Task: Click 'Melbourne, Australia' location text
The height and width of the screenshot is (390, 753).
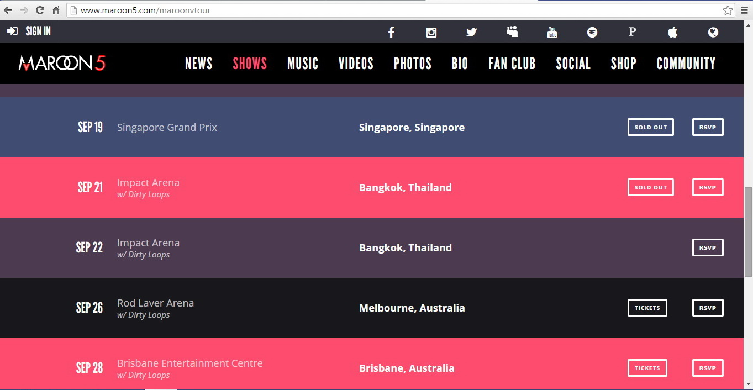Action: 412,308
